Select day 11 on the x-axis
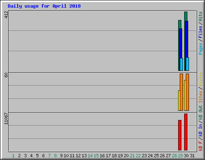The height and width of the screenshot is (160, 205). (72, 156)
